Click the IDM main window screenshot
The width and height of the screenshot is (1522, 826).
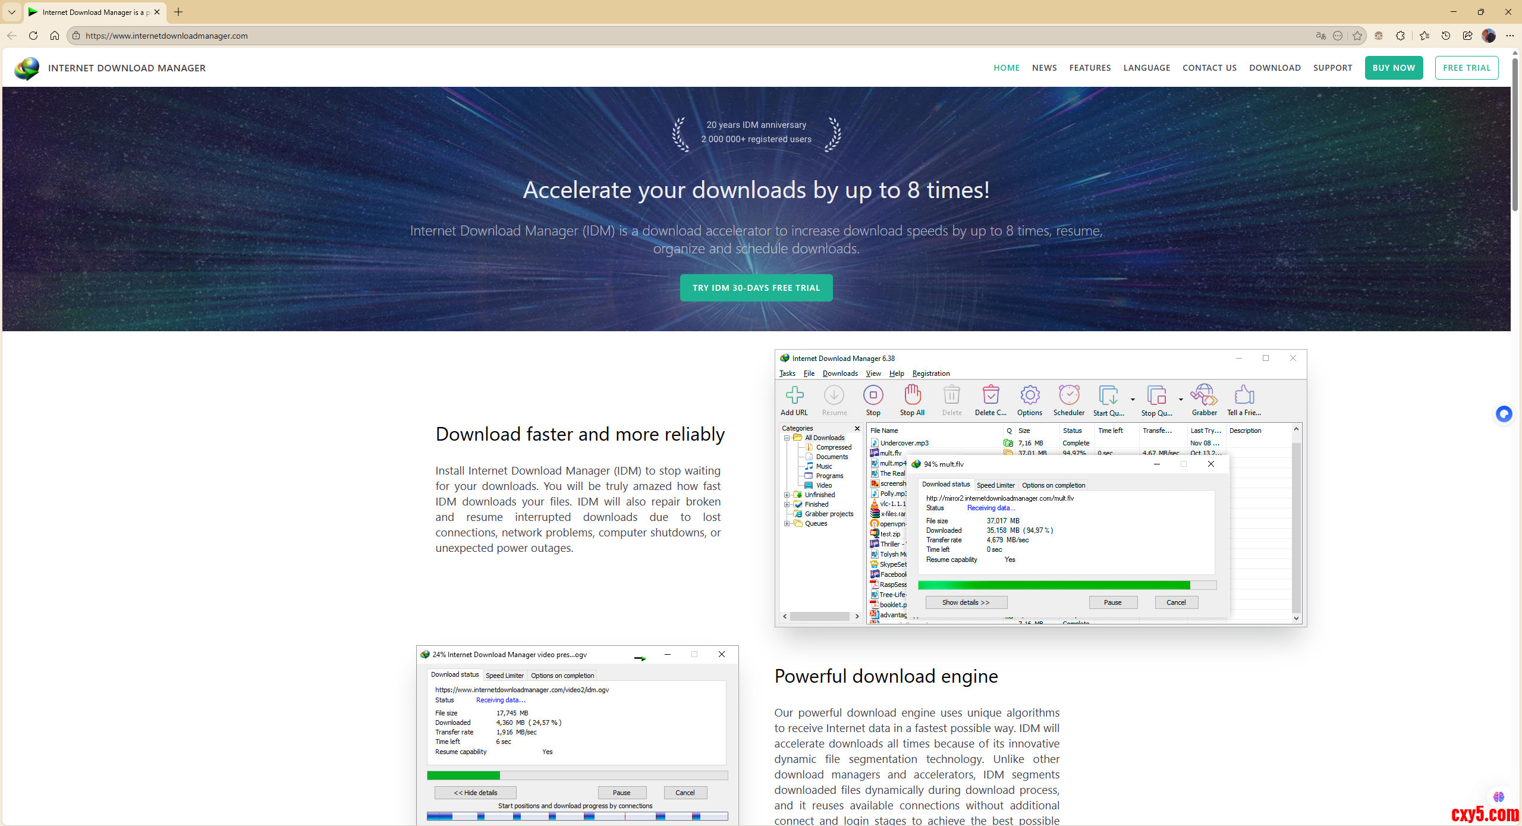1040,488
